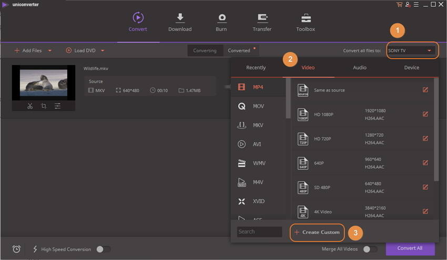Select the M4V format
447x260 pixels.
[x=258, y=182]
